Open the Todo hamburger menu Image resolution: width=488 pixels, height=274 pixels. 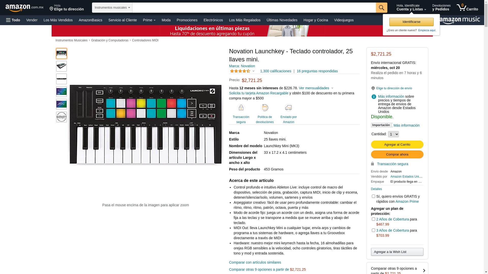coord(13,20)
